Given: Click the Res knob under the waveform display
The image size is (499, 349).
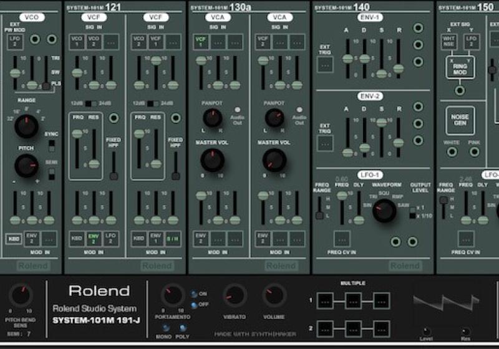Looking at the screenshot, I should pyautogui.click(x=465, y=331).
